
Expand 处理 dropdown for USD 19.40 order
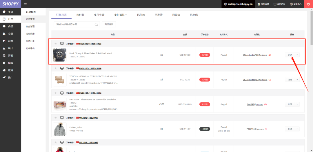click(297, 80)
